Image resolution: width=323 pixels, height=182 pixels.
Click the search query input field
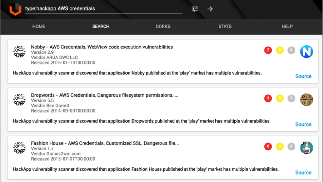click(103, 9)
